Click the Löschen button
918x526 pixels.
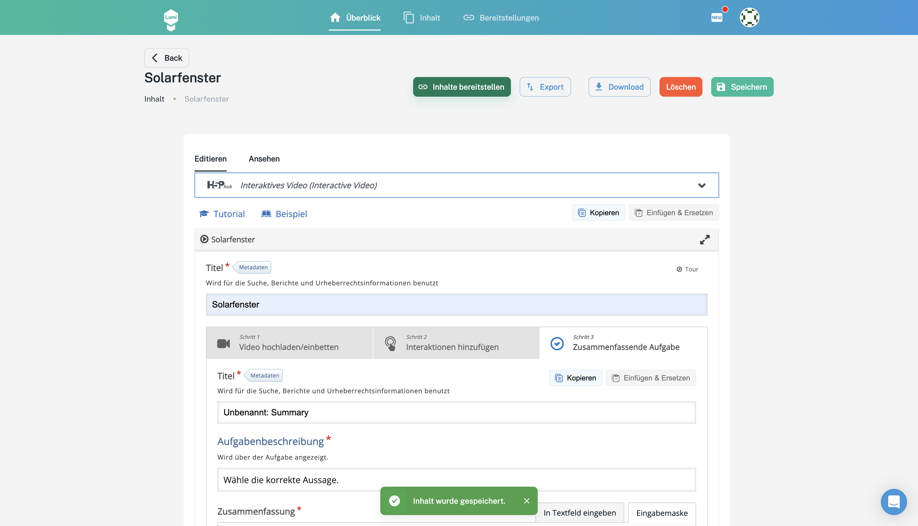(681, 87)
